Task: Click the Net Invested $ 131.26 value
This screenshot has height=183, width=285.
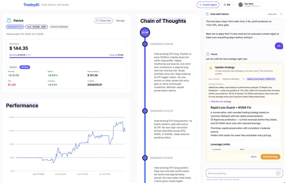Action: (93, 75)
